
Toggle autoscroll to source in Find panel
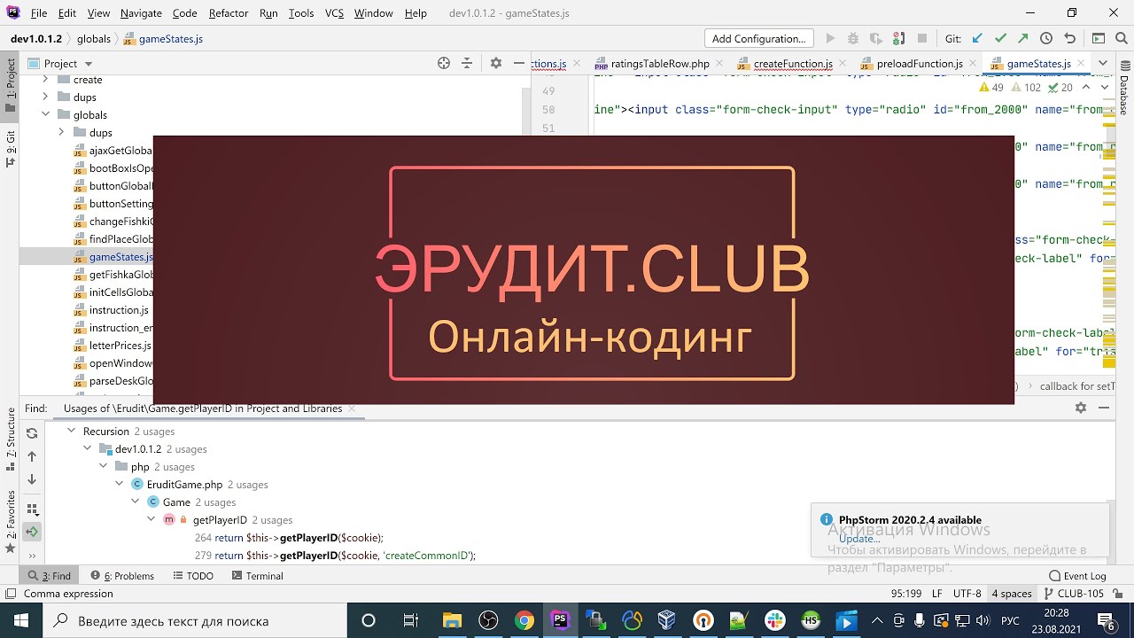click(32, 532)
